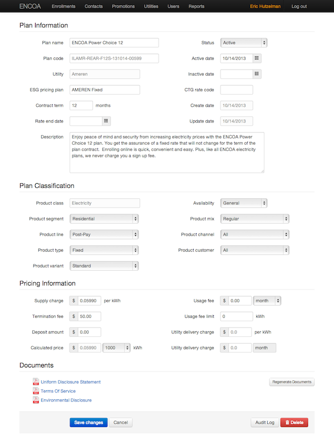Open the Usage fee month dropdown

(267, 301)
